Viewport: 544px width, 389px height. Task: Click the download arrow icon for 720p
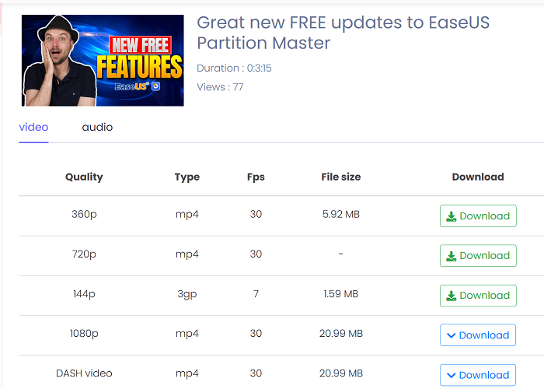pyautogui.click(x=452, y=256)
